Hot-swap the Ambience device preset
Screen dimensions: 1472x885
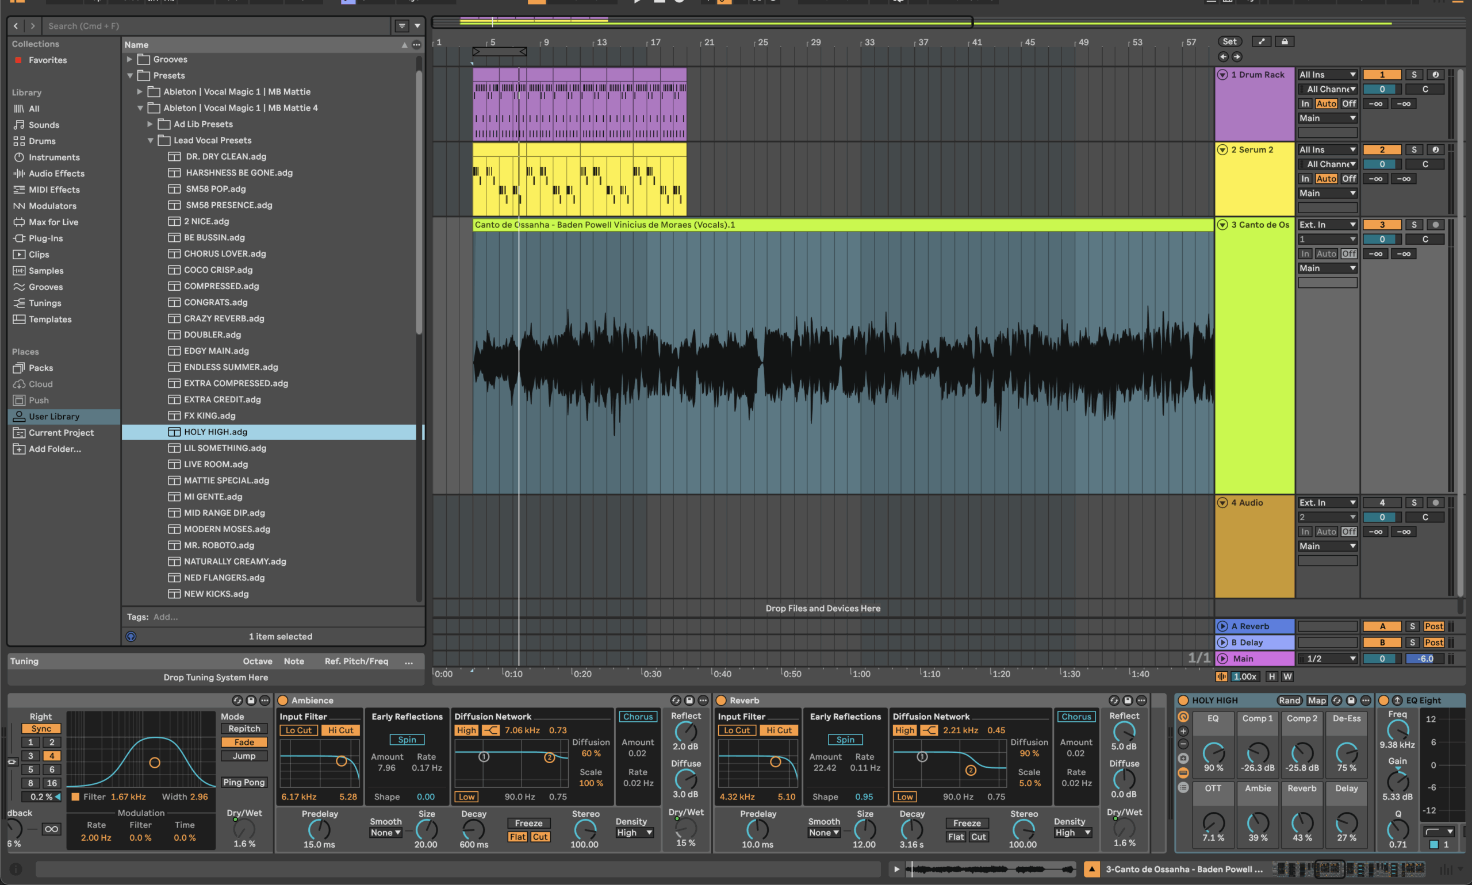(677, 700)
